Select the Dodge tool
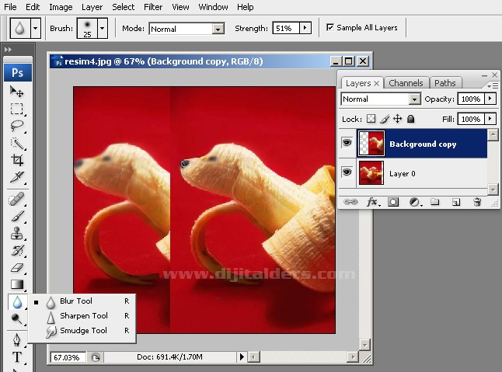 16,318
